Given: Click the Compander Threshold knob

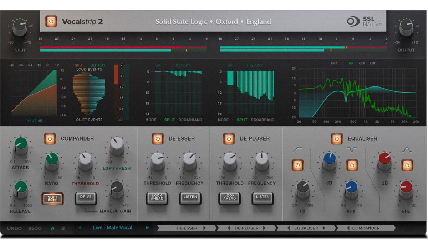Looking at the screenshot, I should pyautogui.click(x=85, y=161).
